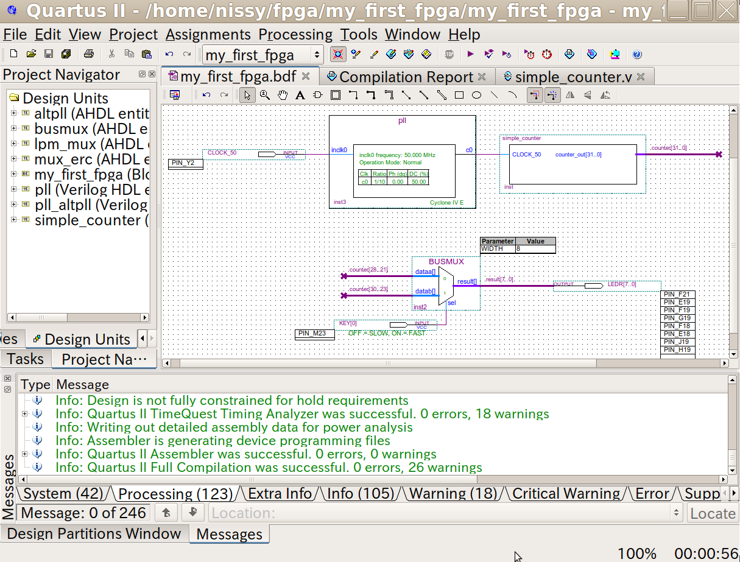Open the TimeQuest Timing Analyzer red clock icon
The height and width of the screenshot is (562, 740).
pos(547,54)
